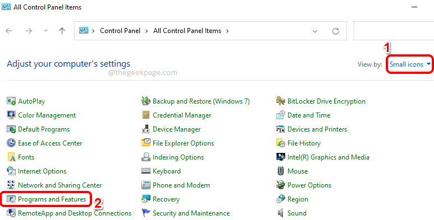Select Control Panel in the breadcrumb path
The image size is (434, 220).
tap(120, 31)
